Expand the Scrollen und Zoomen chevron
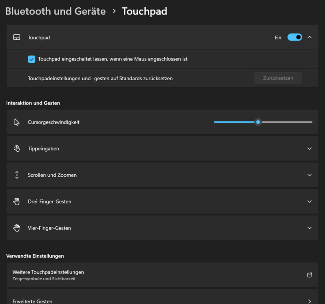This screenshot has height=304, width=325. (x=310, y=175)
